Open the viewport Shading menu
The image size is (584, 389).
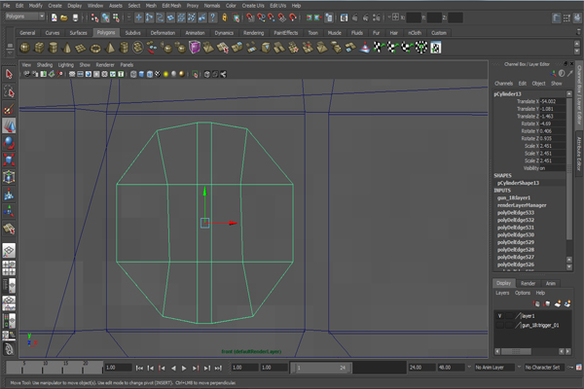pos(45,65)
